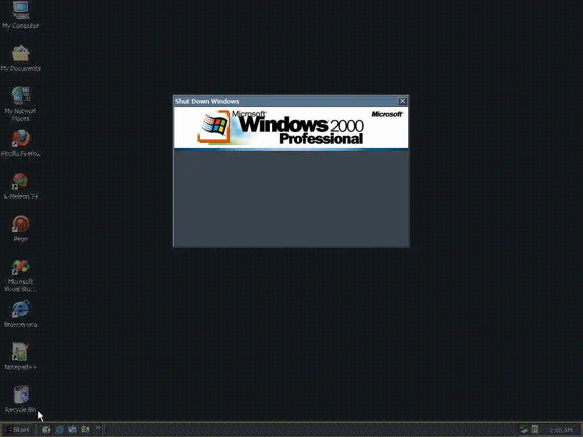This screenshot has height=437, width=583.
Task: Open Outlook Express from quick launch
Action: pyautogui.click(x=72, y=430)
